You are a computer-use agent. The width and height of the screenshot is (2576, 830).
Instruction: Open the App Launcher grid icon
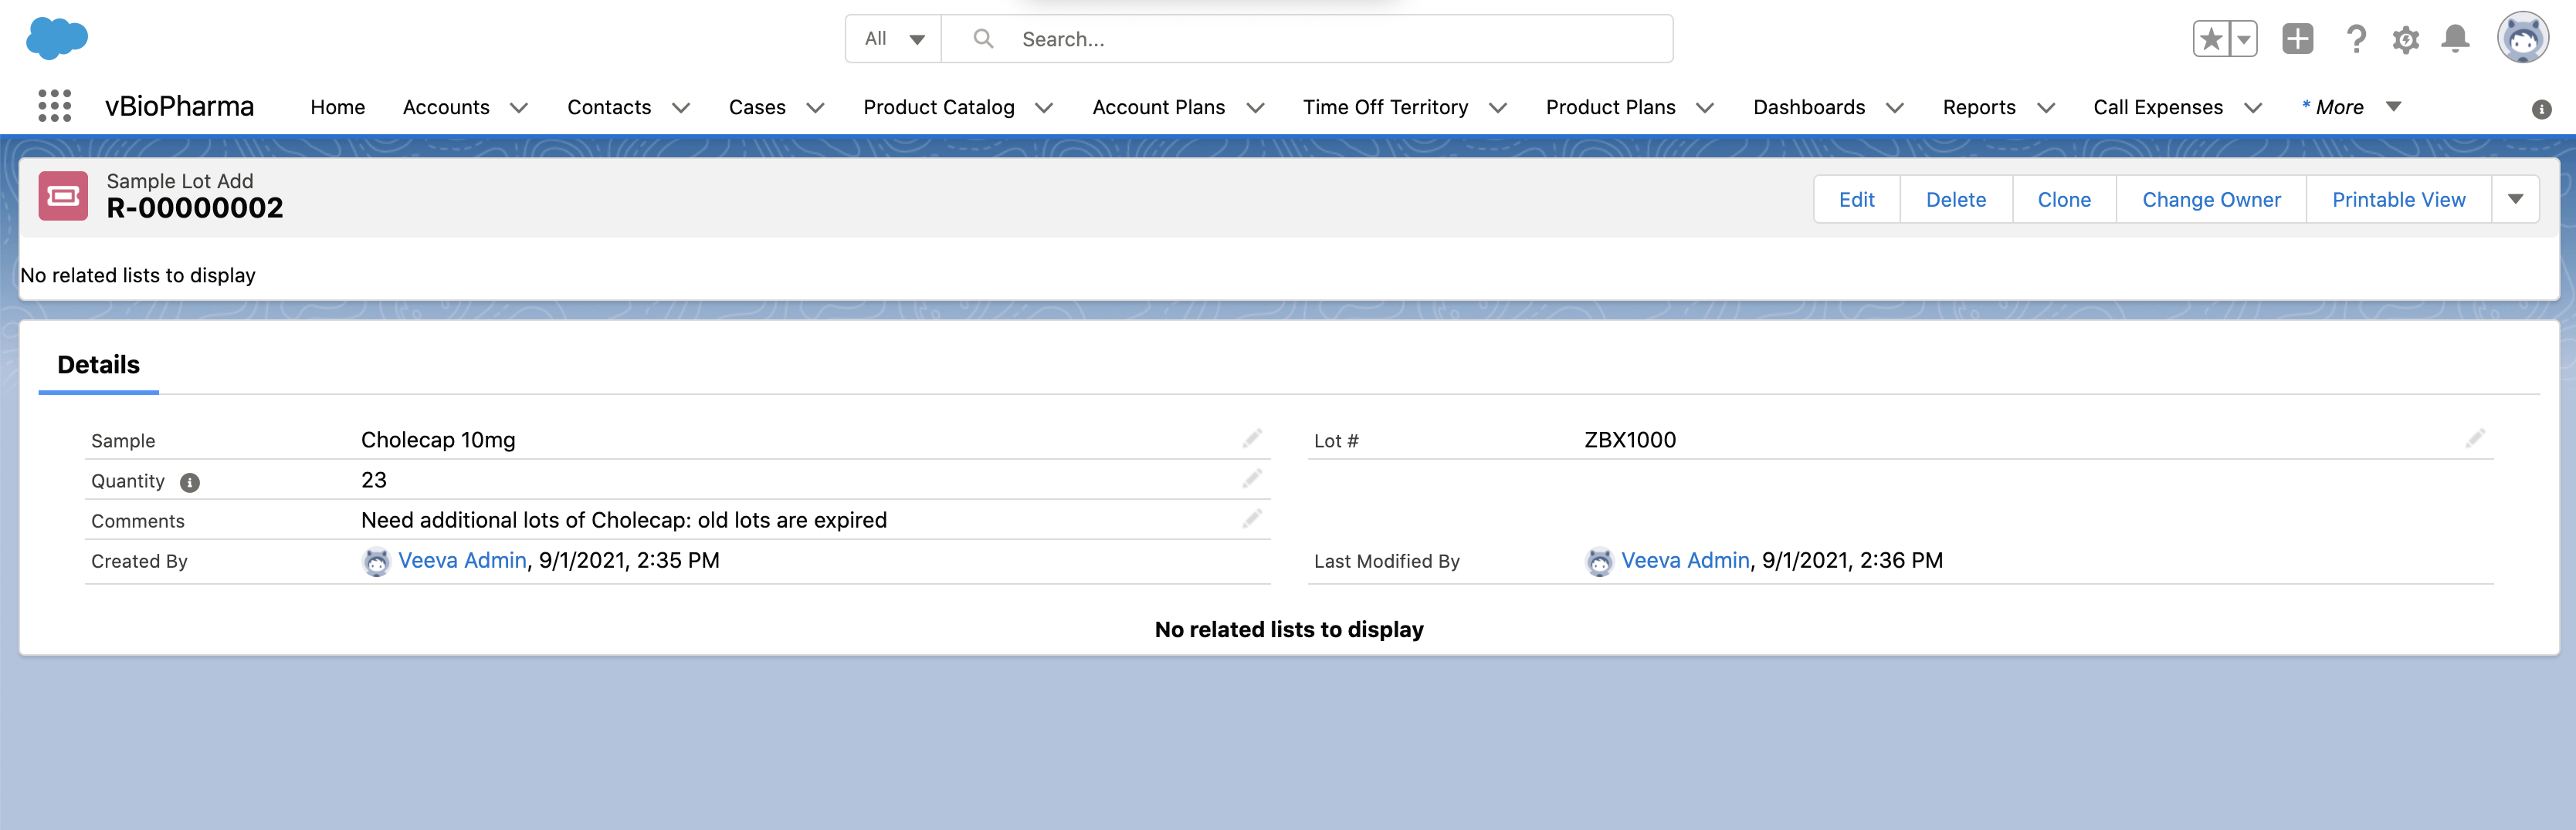(54, 106)
